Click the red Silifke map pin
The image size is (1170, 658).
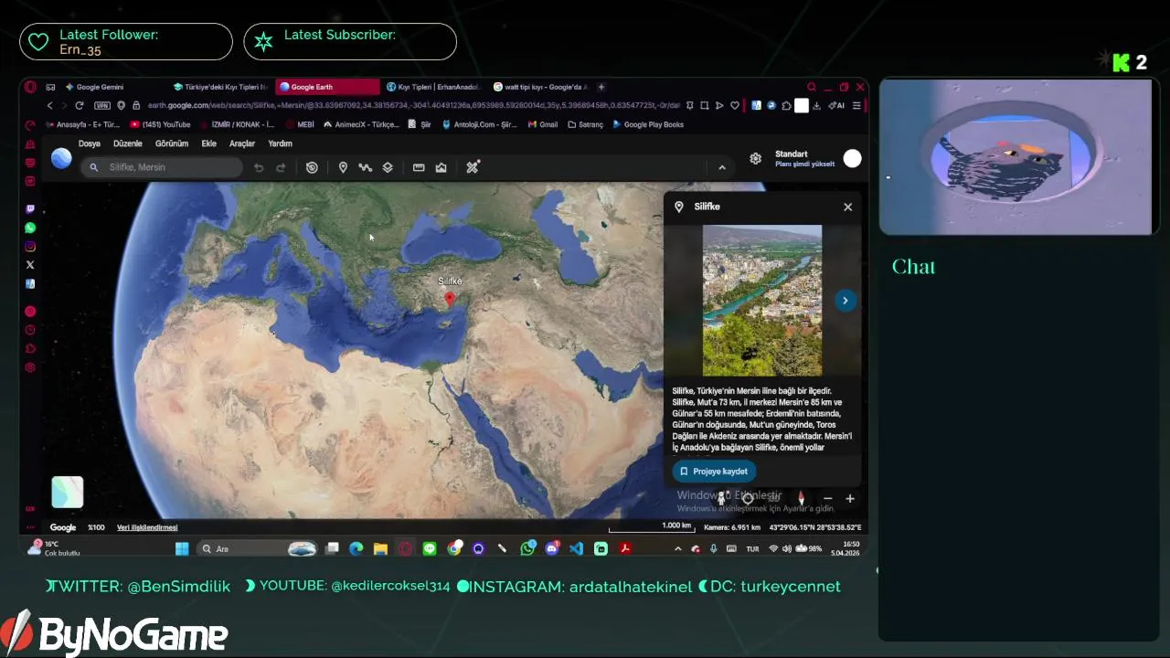point(449,299)
